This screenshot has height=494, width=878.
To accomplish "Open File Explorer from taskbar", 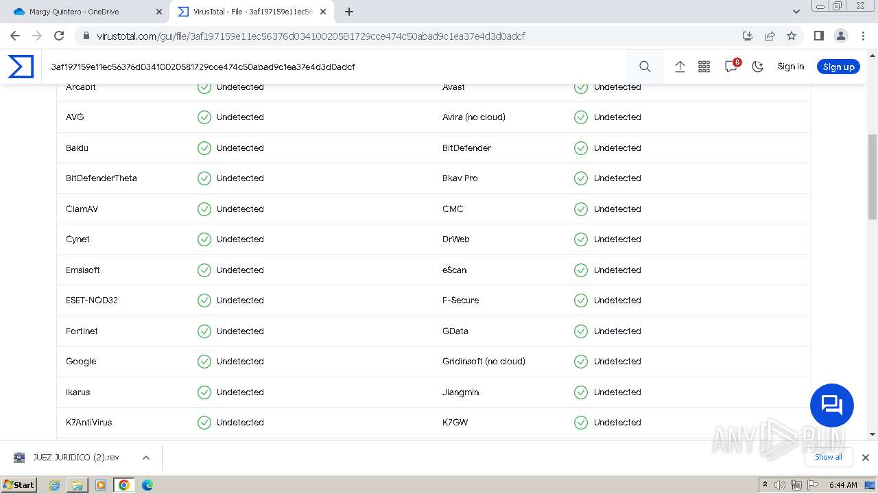I will coord(78,485).
